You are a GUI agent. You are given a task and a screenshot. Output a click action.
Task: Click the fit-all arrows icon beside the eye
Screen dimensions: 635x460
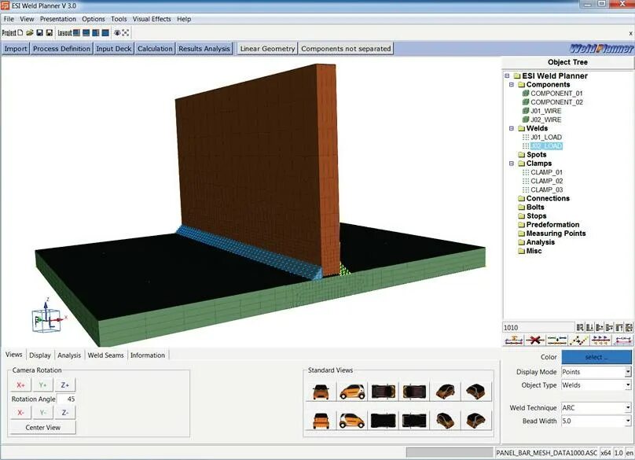pos(126,33)
